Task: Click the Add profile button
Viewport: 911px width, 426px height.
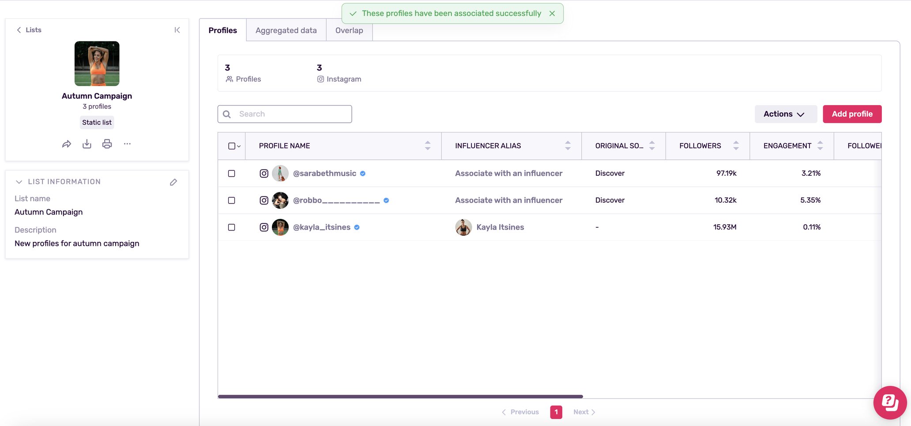Action: pyautogui.click(x=852, y=114)
